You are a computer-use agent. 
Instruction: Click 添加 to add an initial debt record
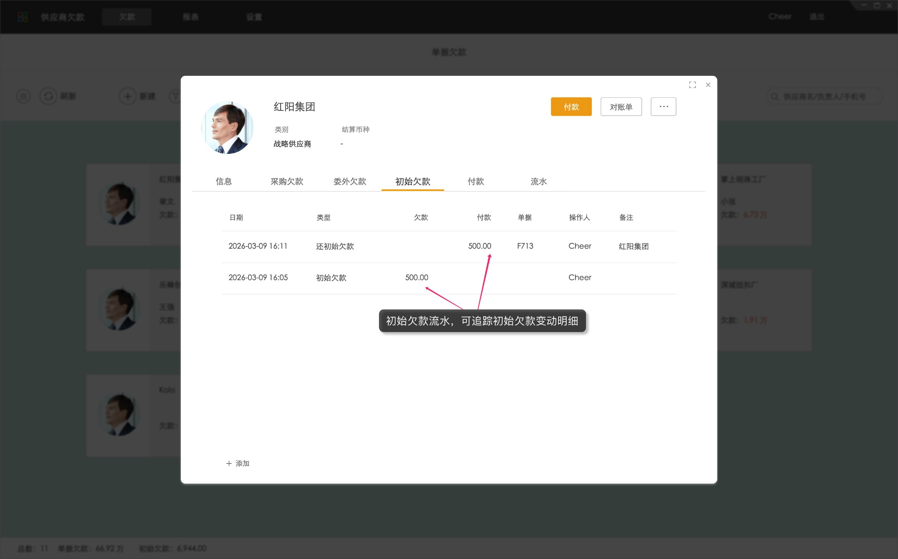click(x=237, y=463)
